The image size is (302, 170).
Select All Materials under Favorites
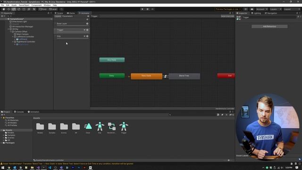pyautogui.click(x=13, y=120)
